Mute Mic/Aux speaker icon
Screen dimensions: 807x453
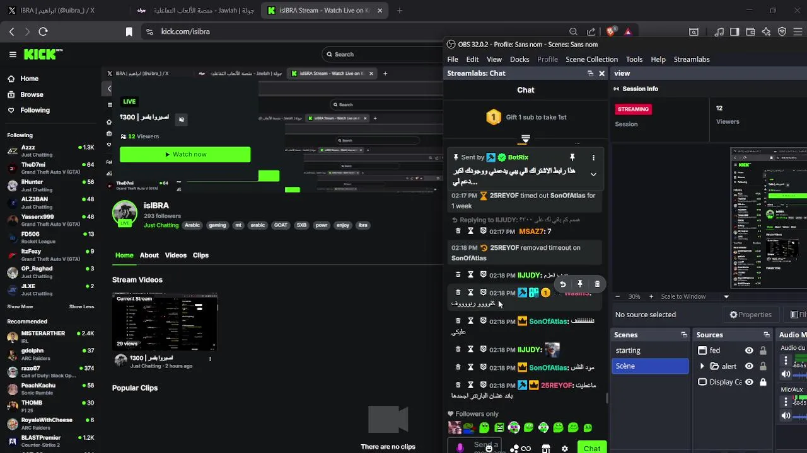pyautogui.click(x=786, y=415)
